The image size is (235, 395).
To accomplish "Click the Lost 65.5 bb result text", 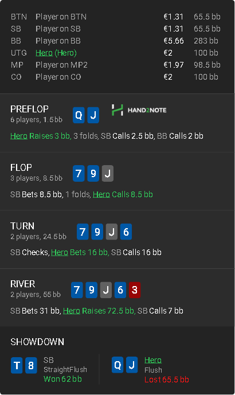I will (167, 380).
